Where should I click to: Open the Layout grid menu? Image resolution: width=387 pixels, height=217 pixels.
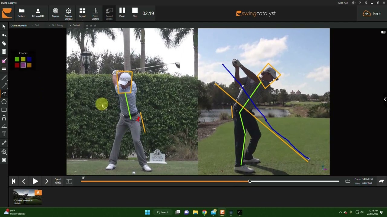pos(82,13)
